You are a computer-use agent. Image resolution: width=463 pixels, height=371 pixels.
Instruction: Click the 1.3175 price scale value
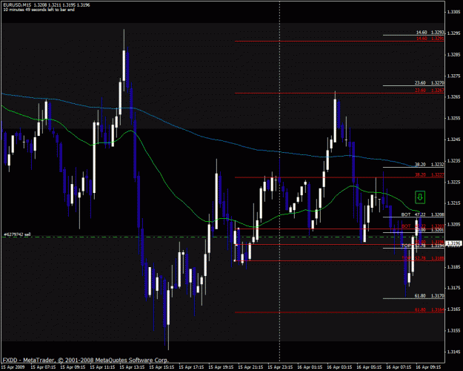[x=453, y=288]
